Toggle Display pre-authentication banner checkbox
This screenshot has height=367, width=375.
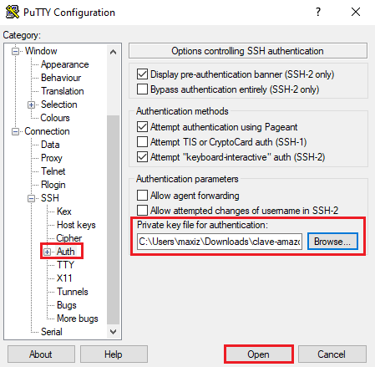142,74
